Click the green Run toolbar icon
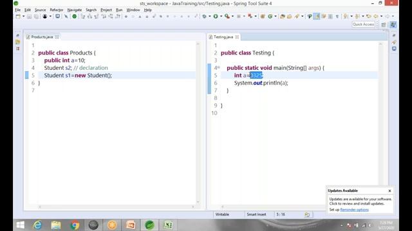Viewport: 412px width, 231px height. coord(216,16)
